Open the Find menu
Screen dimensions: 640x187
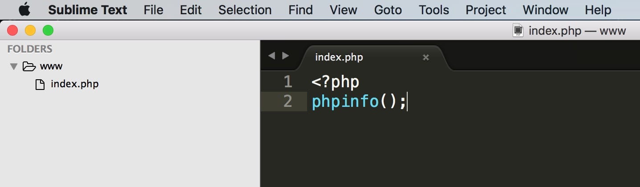point(300,10)
